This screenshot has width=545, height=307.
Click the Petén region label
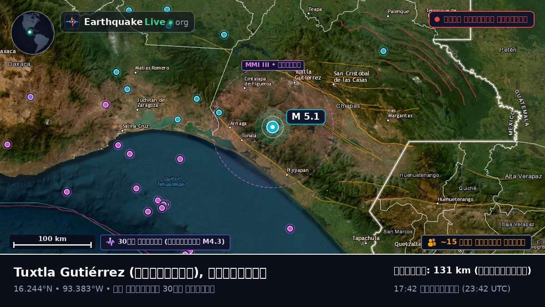click(508, 50)
